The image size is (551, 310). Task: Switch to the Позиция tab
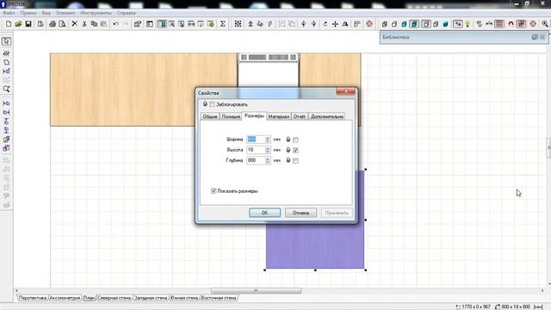pos(231,116)
